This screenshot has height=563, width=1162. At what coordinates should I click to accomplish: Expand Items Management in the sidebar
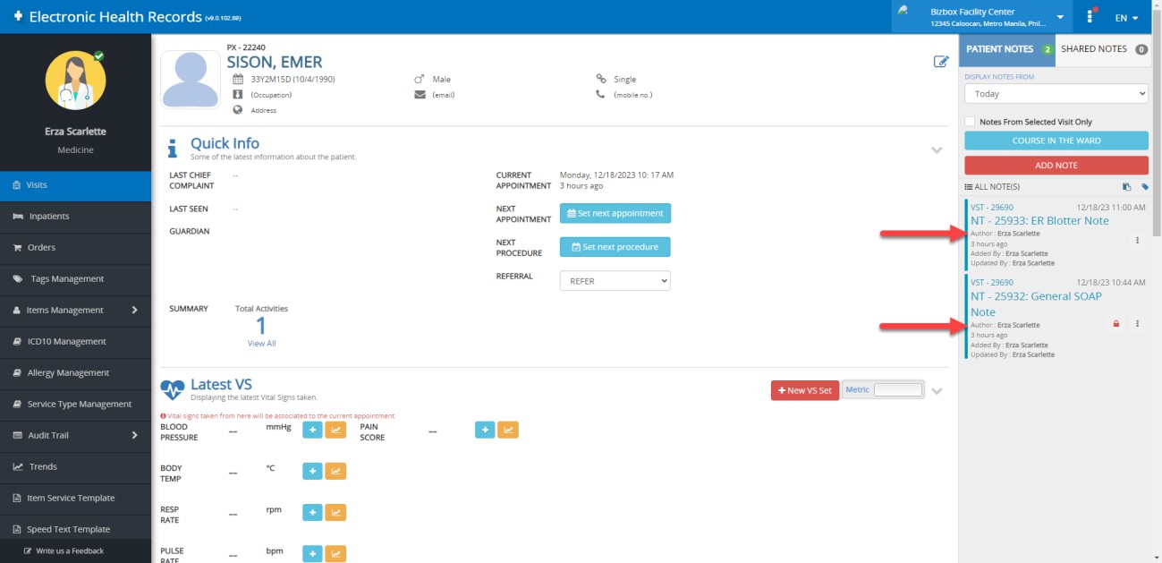pyautogui.click(x=75, y=310)
